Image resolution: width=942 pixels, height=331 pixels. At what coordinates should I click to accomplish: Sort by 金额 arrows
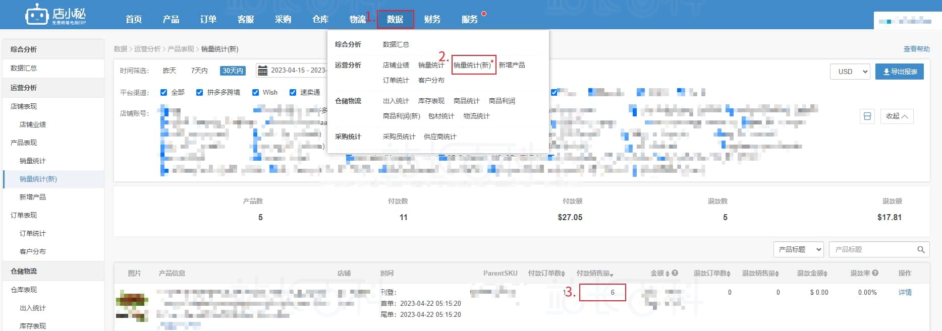point(667,274)
